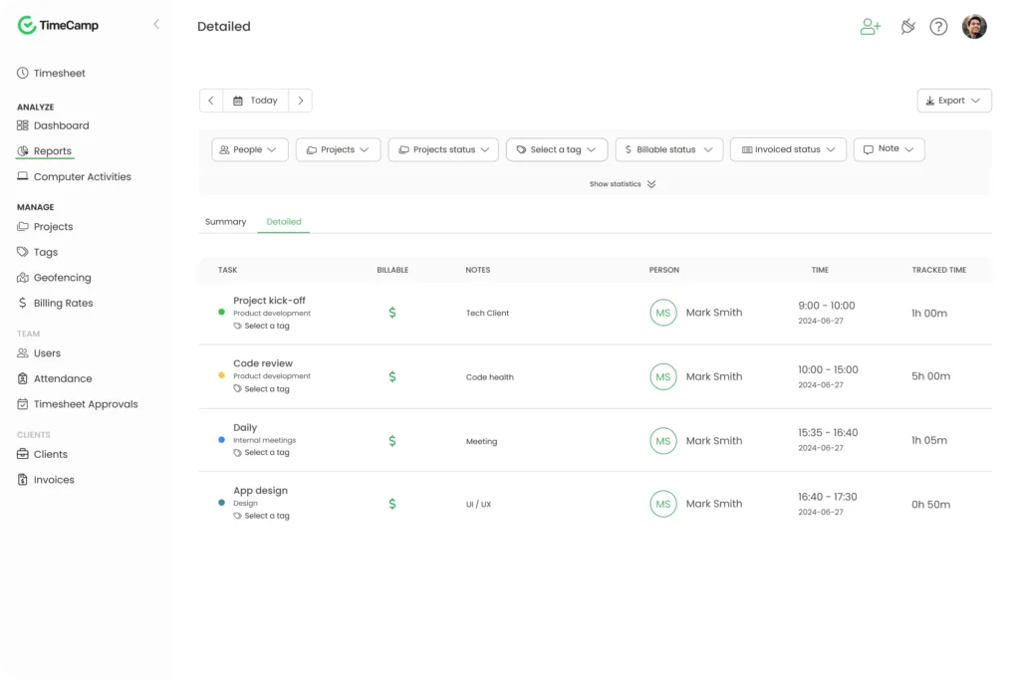The width and height of the screenshot is (1020, 679).
Task: Collapse the sidebar with the chevron
Action: 155,25
